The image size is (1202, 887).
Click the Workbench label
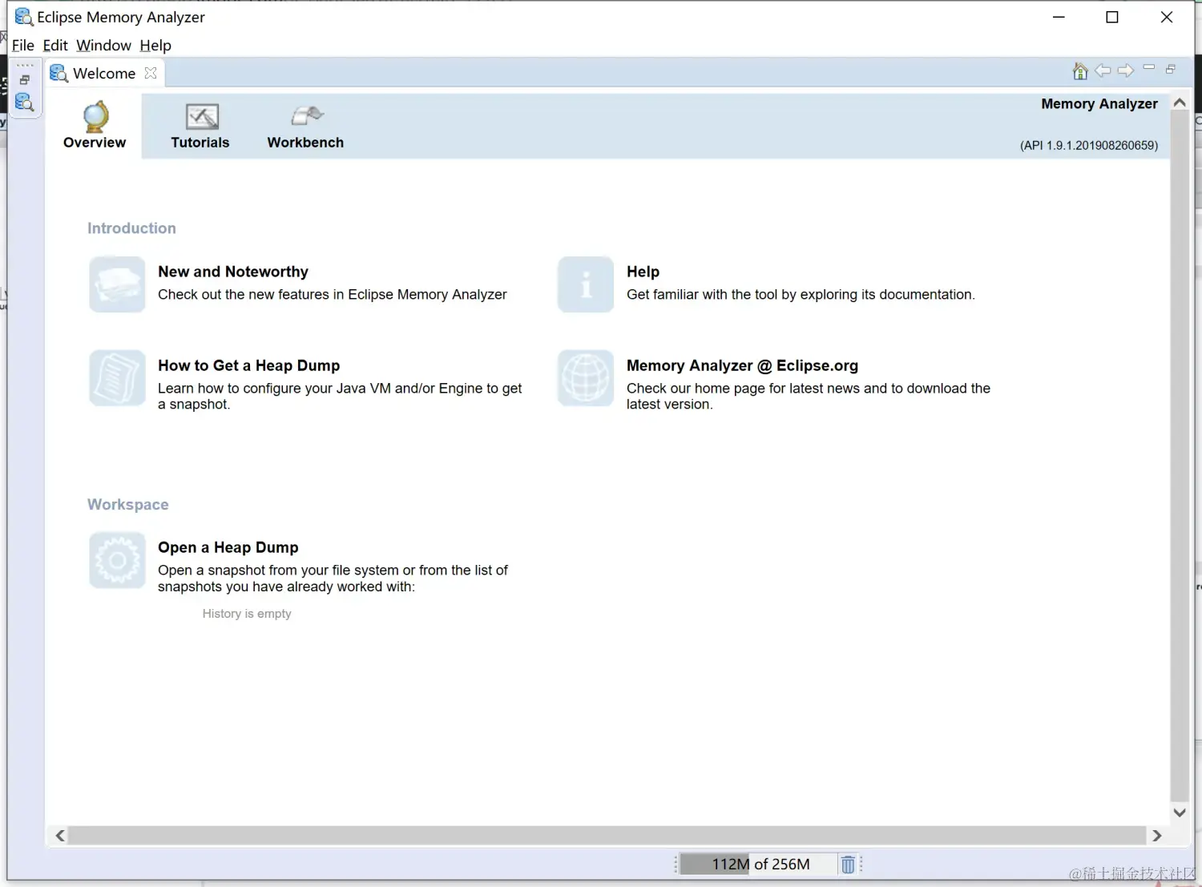[x=305, y=143]
